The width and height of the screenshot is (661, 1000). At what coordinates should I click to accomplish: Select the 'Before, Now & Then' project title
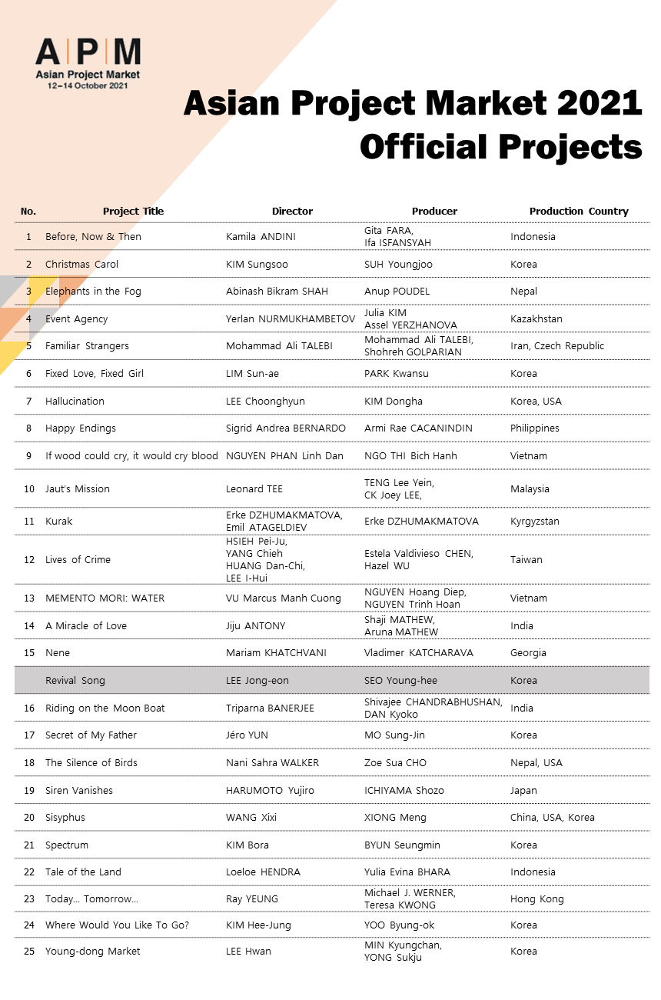(93, 237)
